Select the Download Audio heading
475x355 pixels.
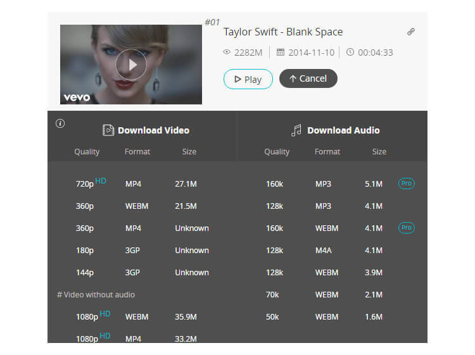(x=343, y=130)
